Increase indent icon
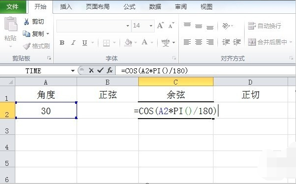This screenshot has width=296, height=184. point(237,42)
